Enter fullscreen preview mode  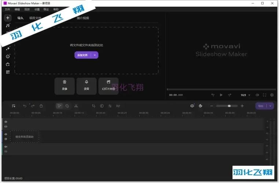coord(265,95)
